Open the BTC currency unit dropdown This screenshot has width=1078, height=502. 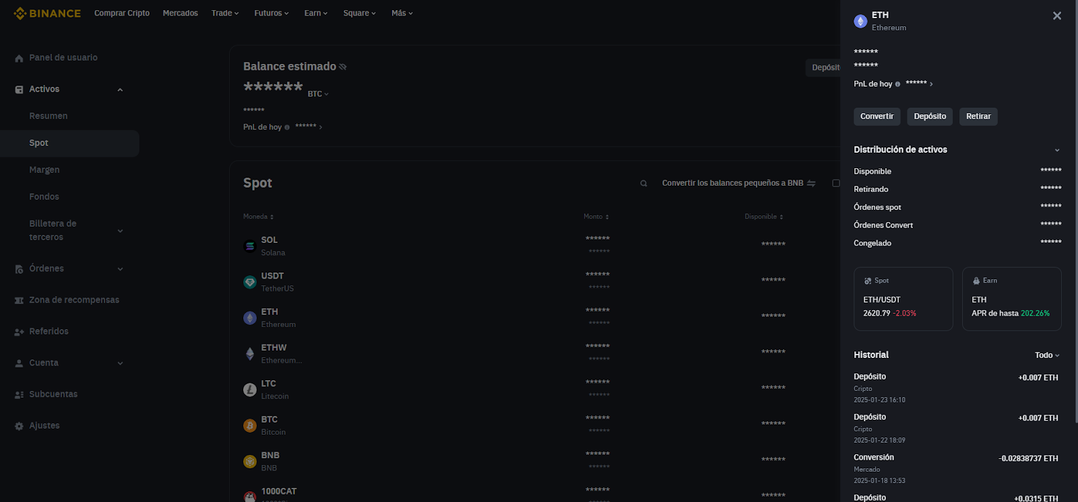[x=318, y=94]
